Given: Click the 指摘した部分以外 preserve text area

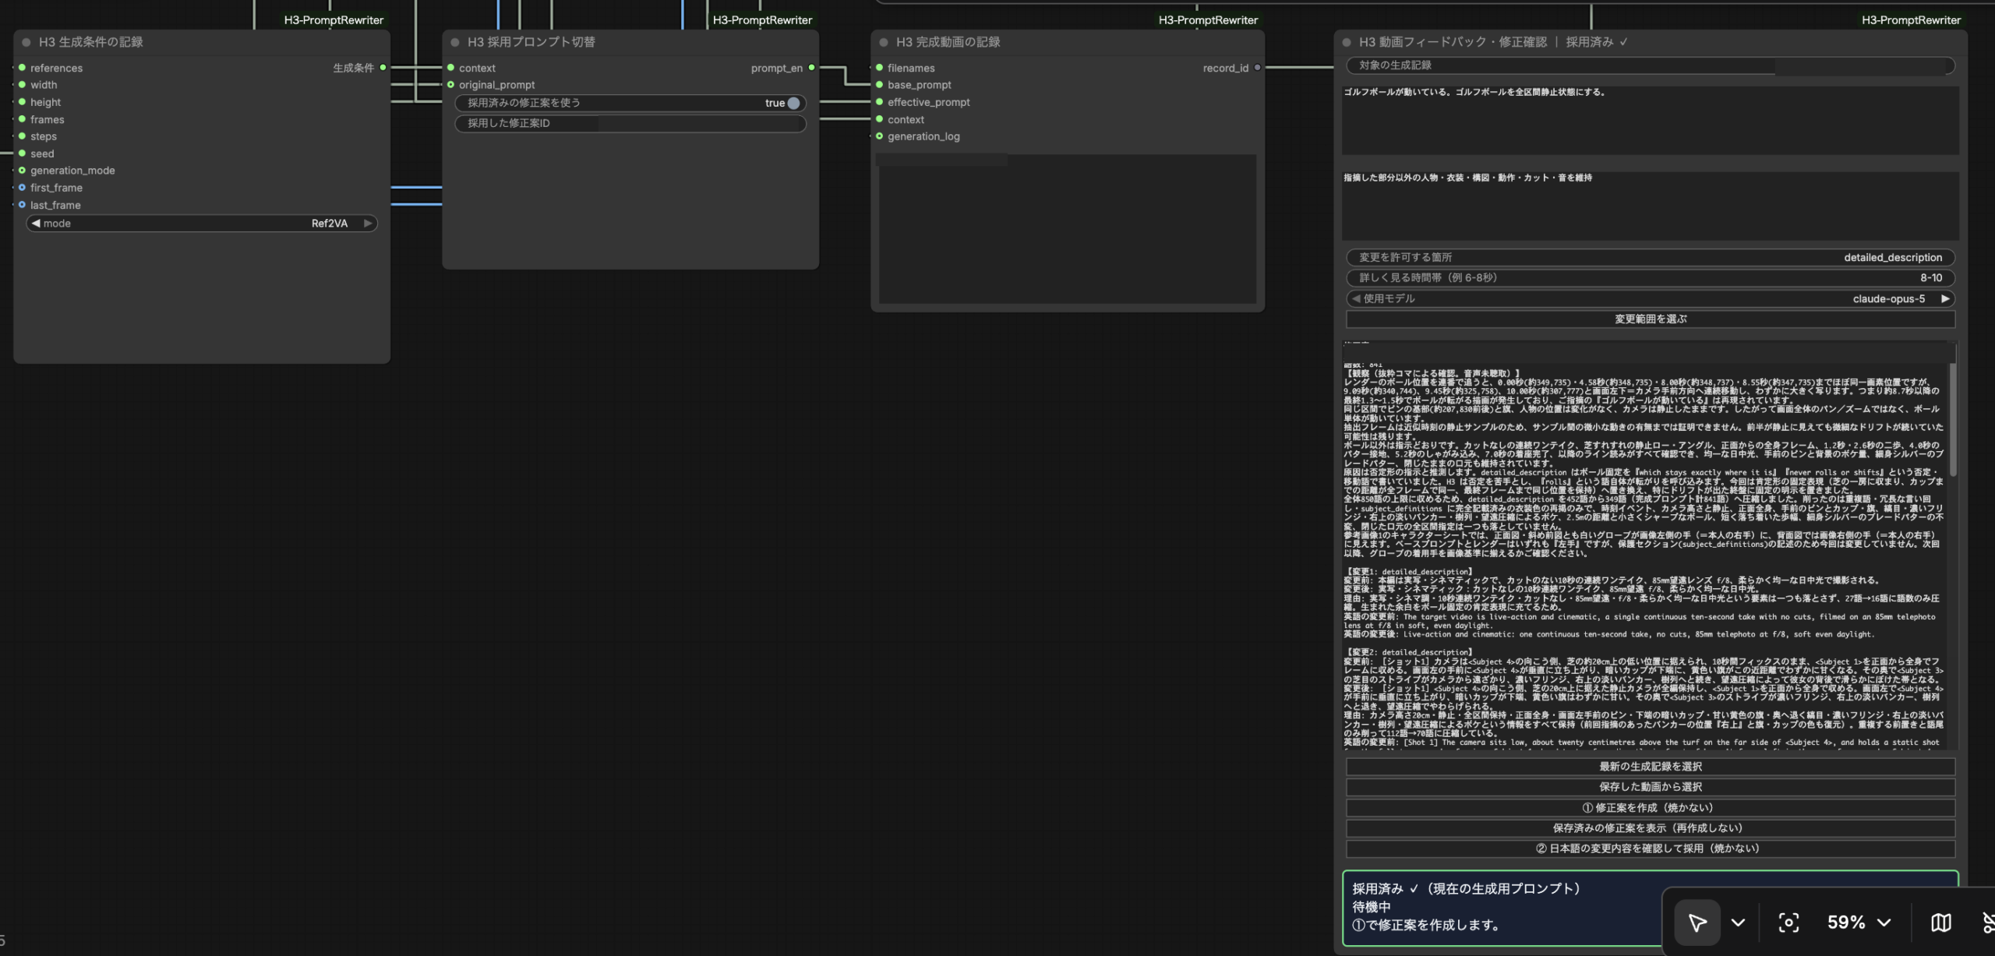Looking at the screenshot, I should 1650,206.
